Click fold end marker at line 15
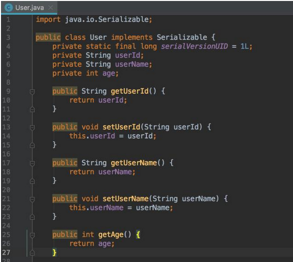Image resolution: width=293 pixels, height=262 pixels. coord(32,145)
